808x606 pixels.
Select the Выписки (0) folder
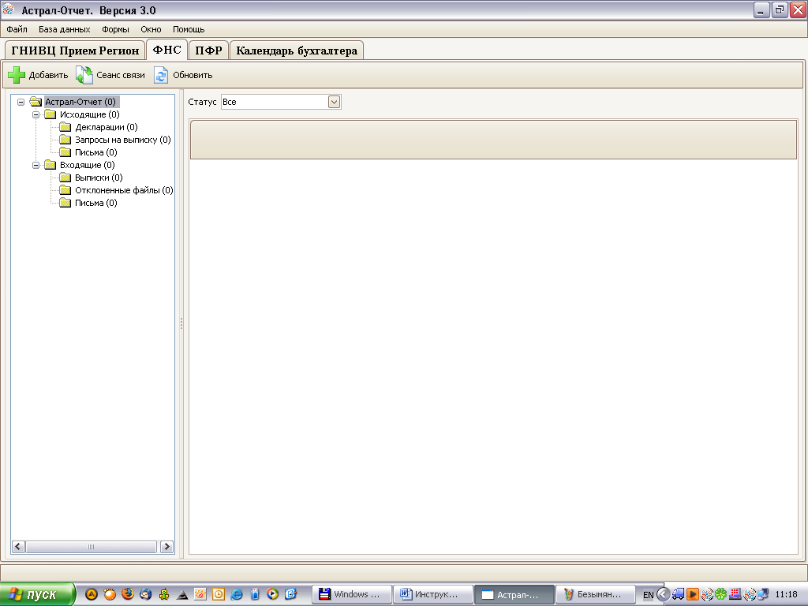tap(99, 178)
